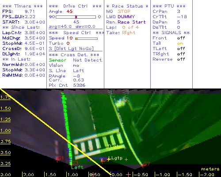Image resolution: width=221 pixels, height=177 pixels.
Task: Click the Speed level bar
Action: (x=86, y=38)
